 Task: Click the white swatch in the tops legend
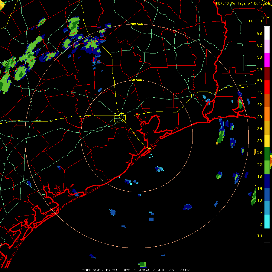coord(267,33)
